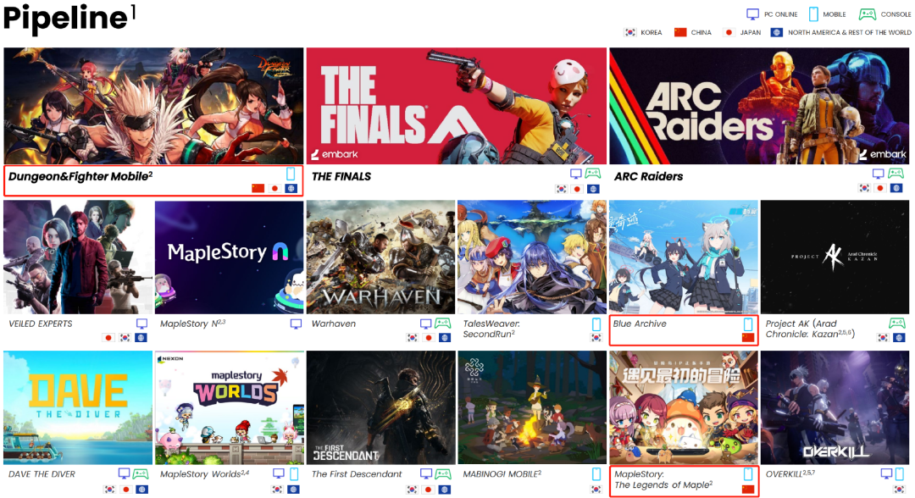Screen dimensions: 915x498
Task: Click the Japan flag under ARC Raiders
Action: (x=880, y=188)
